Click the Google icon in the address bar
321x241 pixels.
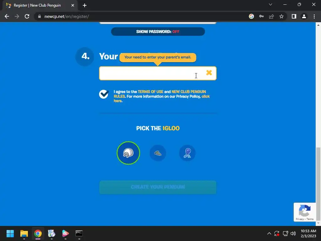click(251, 16)
